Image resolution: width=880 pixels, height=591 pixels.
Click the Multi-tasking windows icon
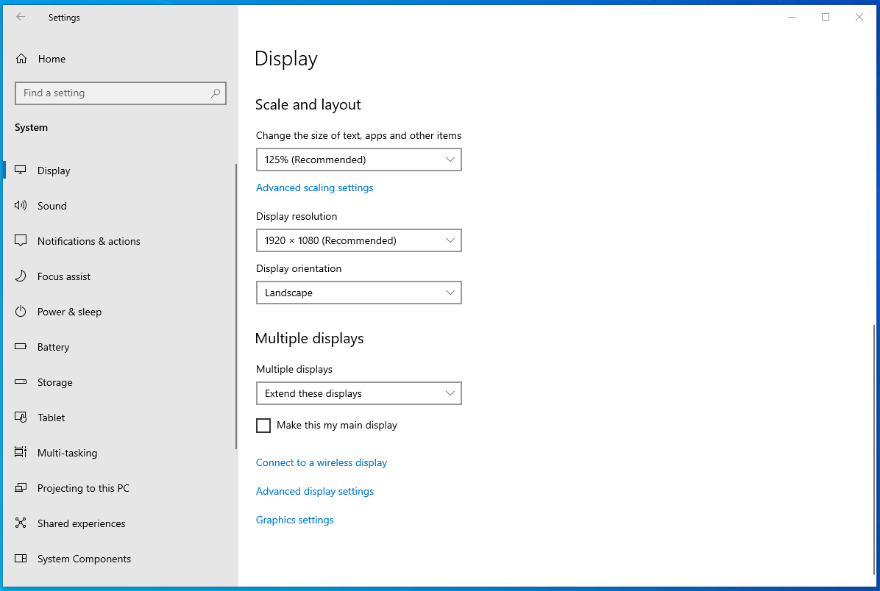tap(21, 452)
